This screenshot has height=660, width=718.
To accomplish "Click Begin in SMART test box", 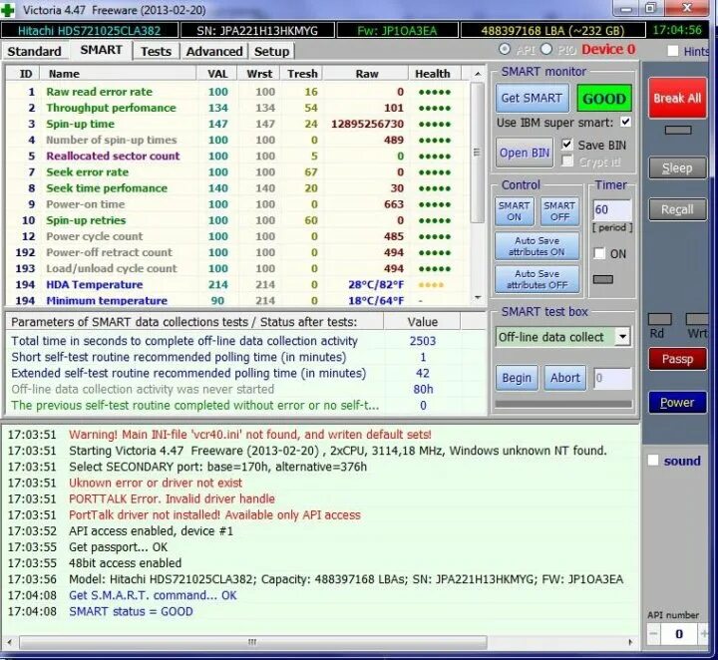I will point(517,378).
